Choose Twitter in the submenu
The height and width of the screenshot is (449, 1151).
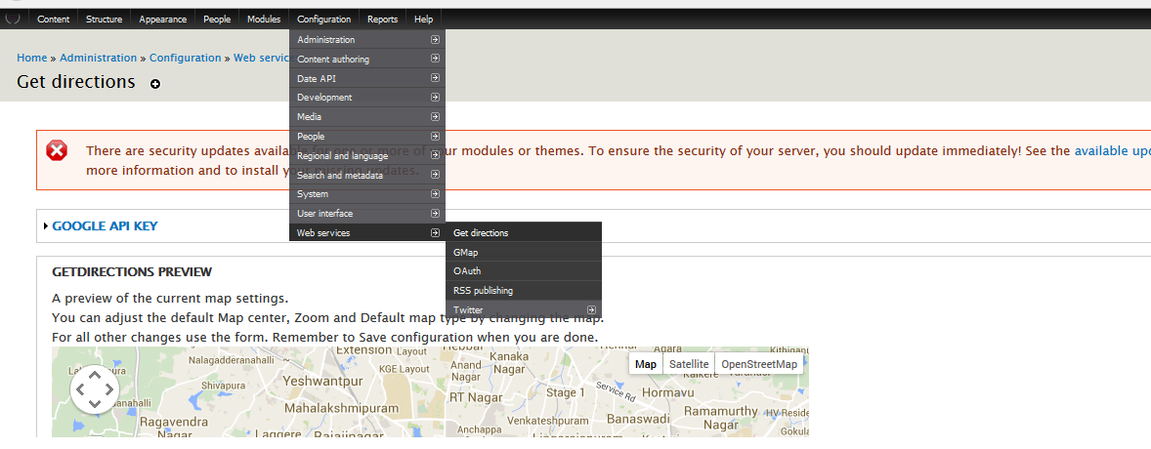click(x=524, y=309)
